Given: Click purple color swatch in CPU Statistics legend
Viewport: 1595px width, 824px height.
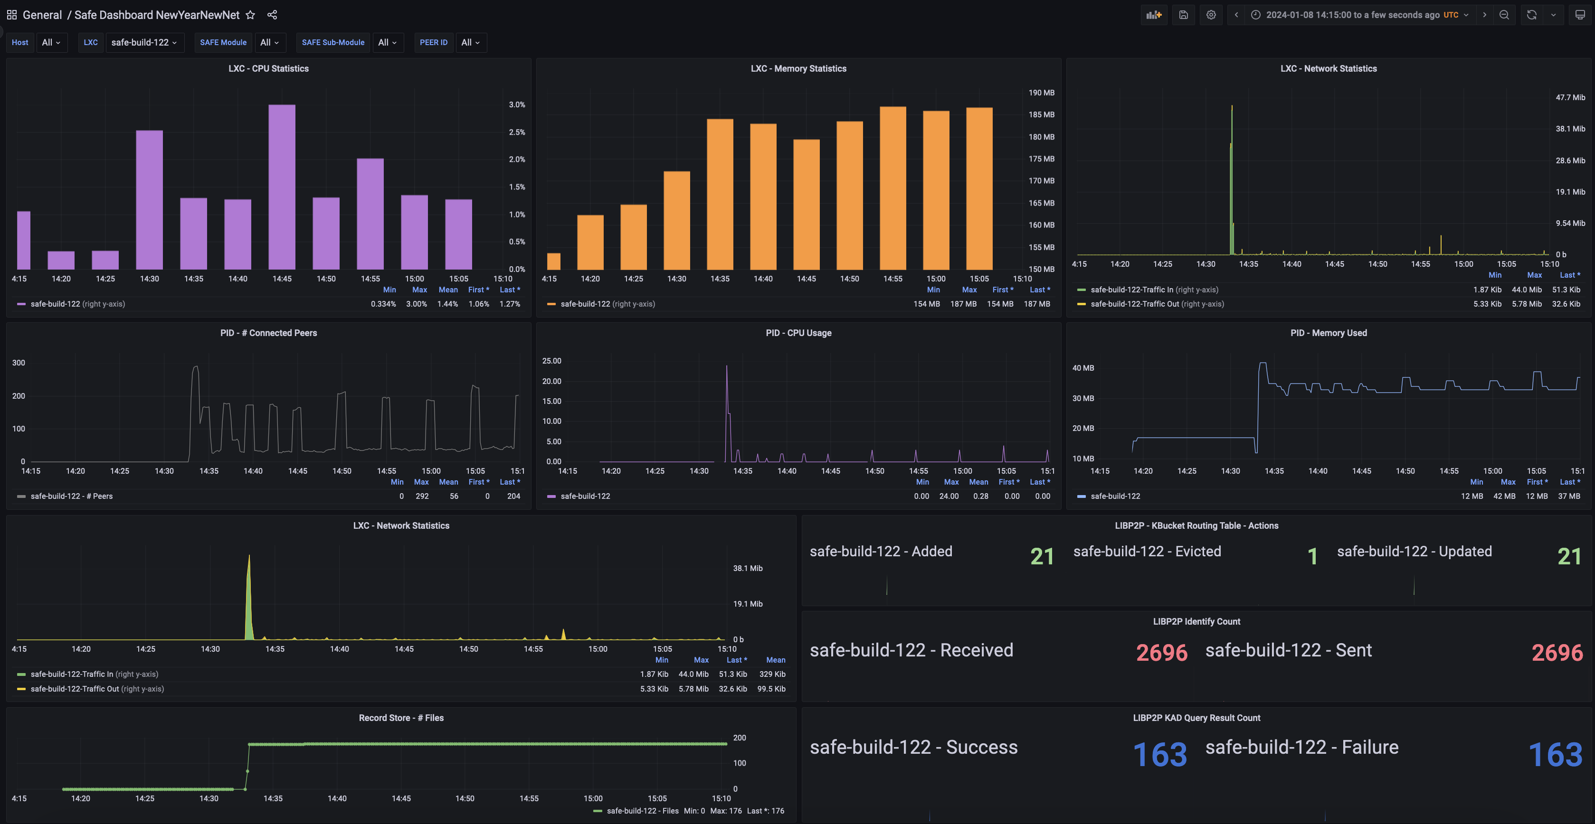Looking at the screenshot, I should click(22, 304).
